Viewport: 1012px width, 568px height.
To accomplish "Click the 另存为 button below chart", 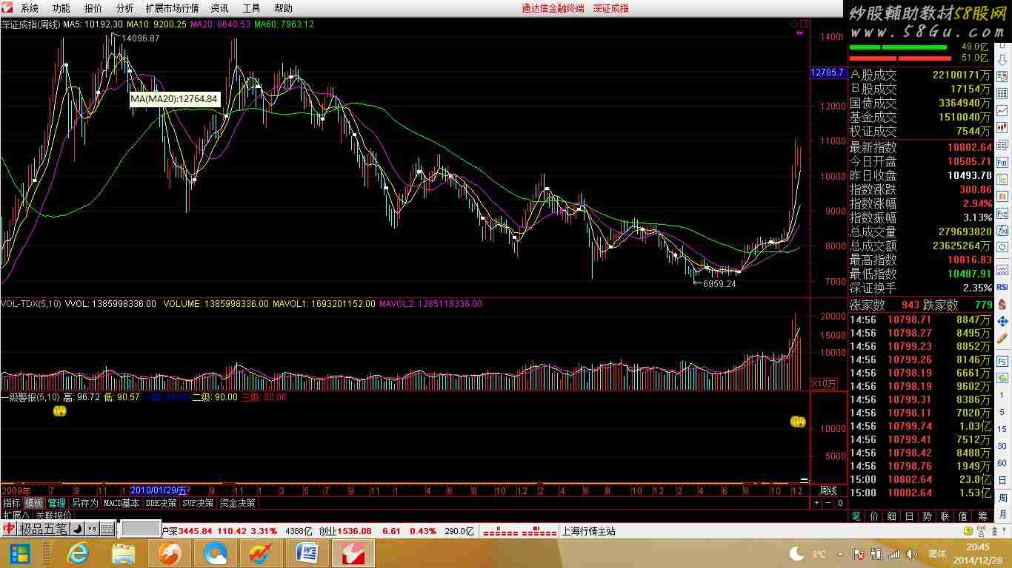I will [x=84, y=503].
